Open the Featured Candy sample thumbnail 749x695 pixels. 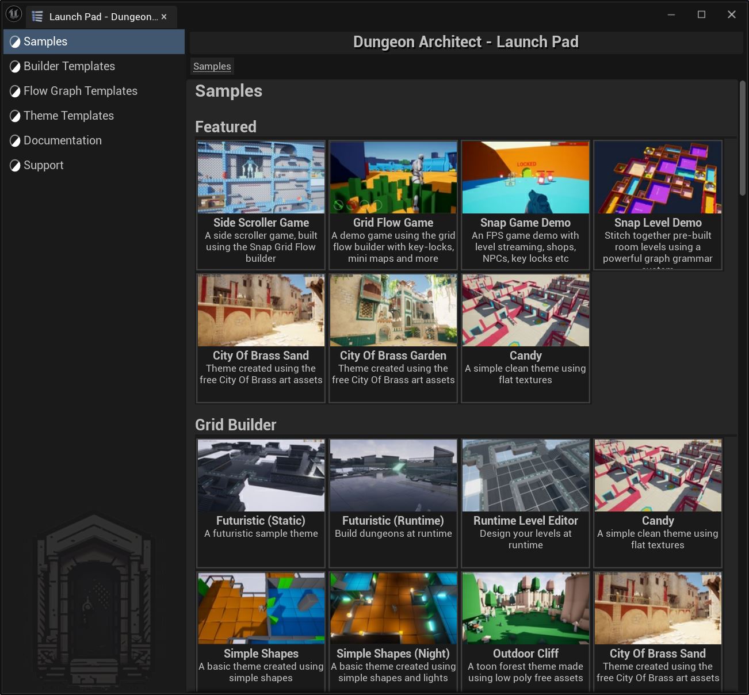[526, 310]
